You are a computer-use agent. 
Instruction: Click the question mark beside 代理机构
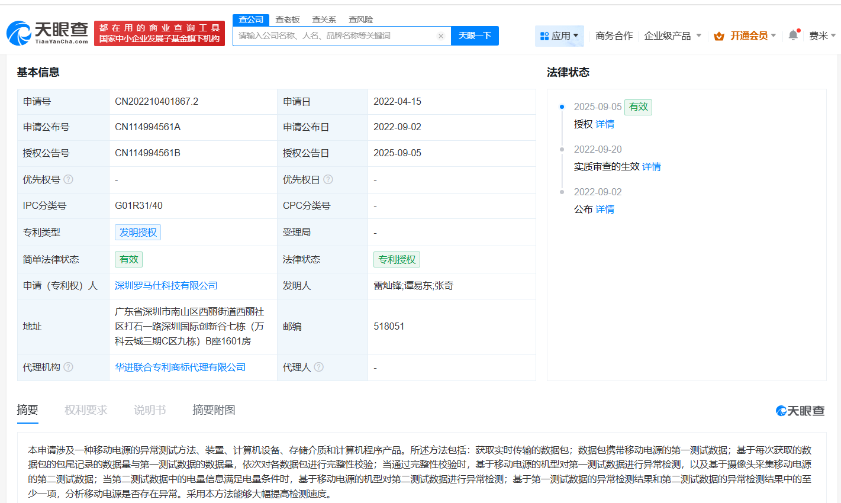tap(69, 367)
